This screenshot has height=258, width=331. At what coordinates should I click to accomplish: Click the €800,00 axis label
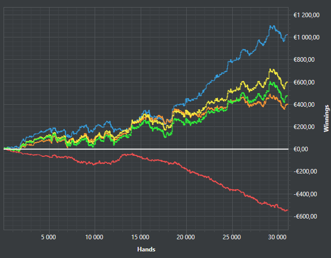304,60
